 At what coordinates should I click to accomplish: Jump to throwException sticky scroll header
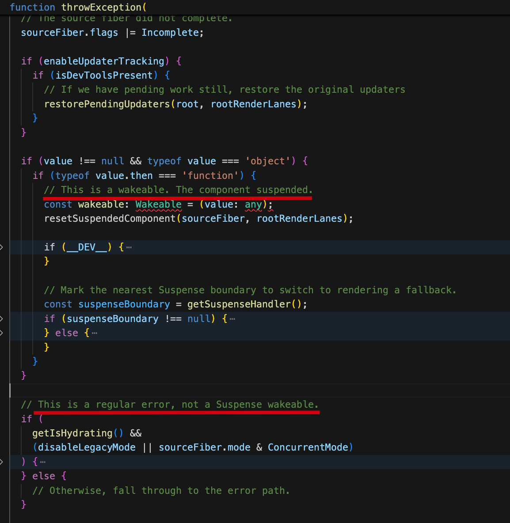[78, 8]
